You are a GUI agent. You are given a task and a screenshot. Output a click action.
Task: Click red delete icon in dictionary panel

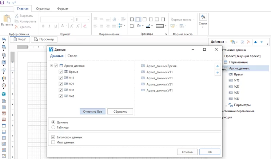coord(248,42)
